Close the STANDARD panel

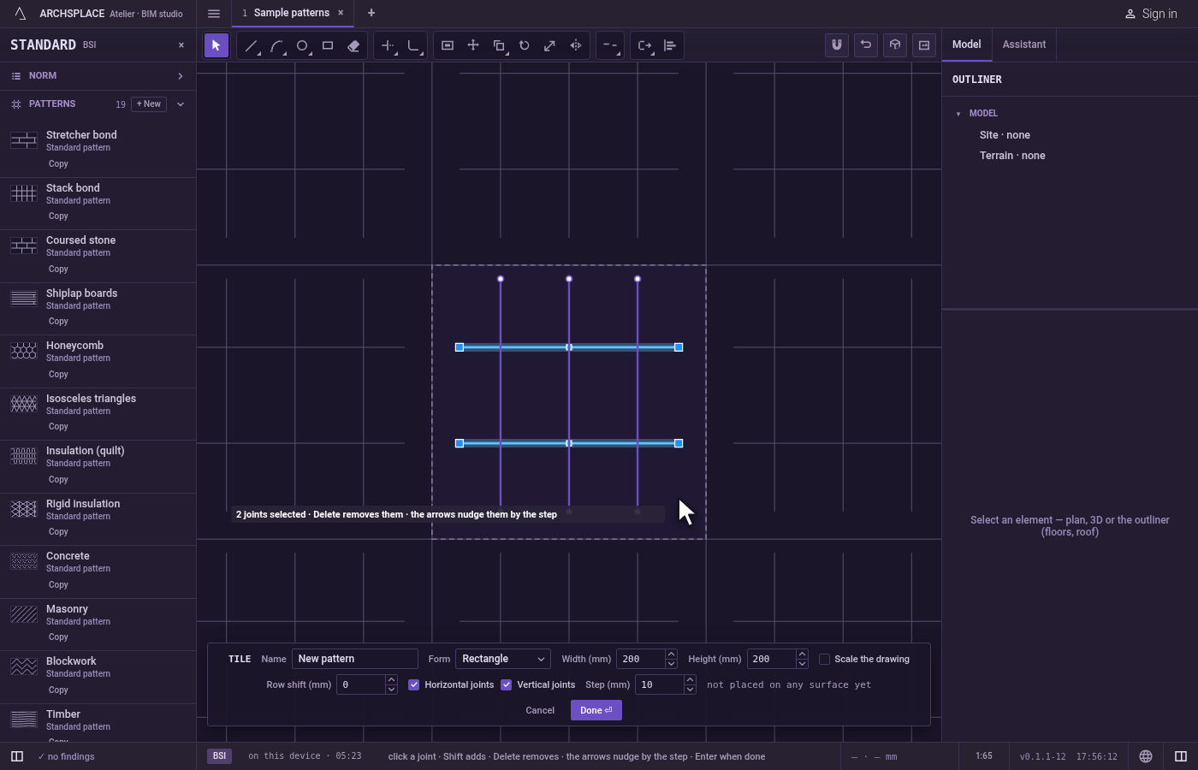[x=181, y=45]
